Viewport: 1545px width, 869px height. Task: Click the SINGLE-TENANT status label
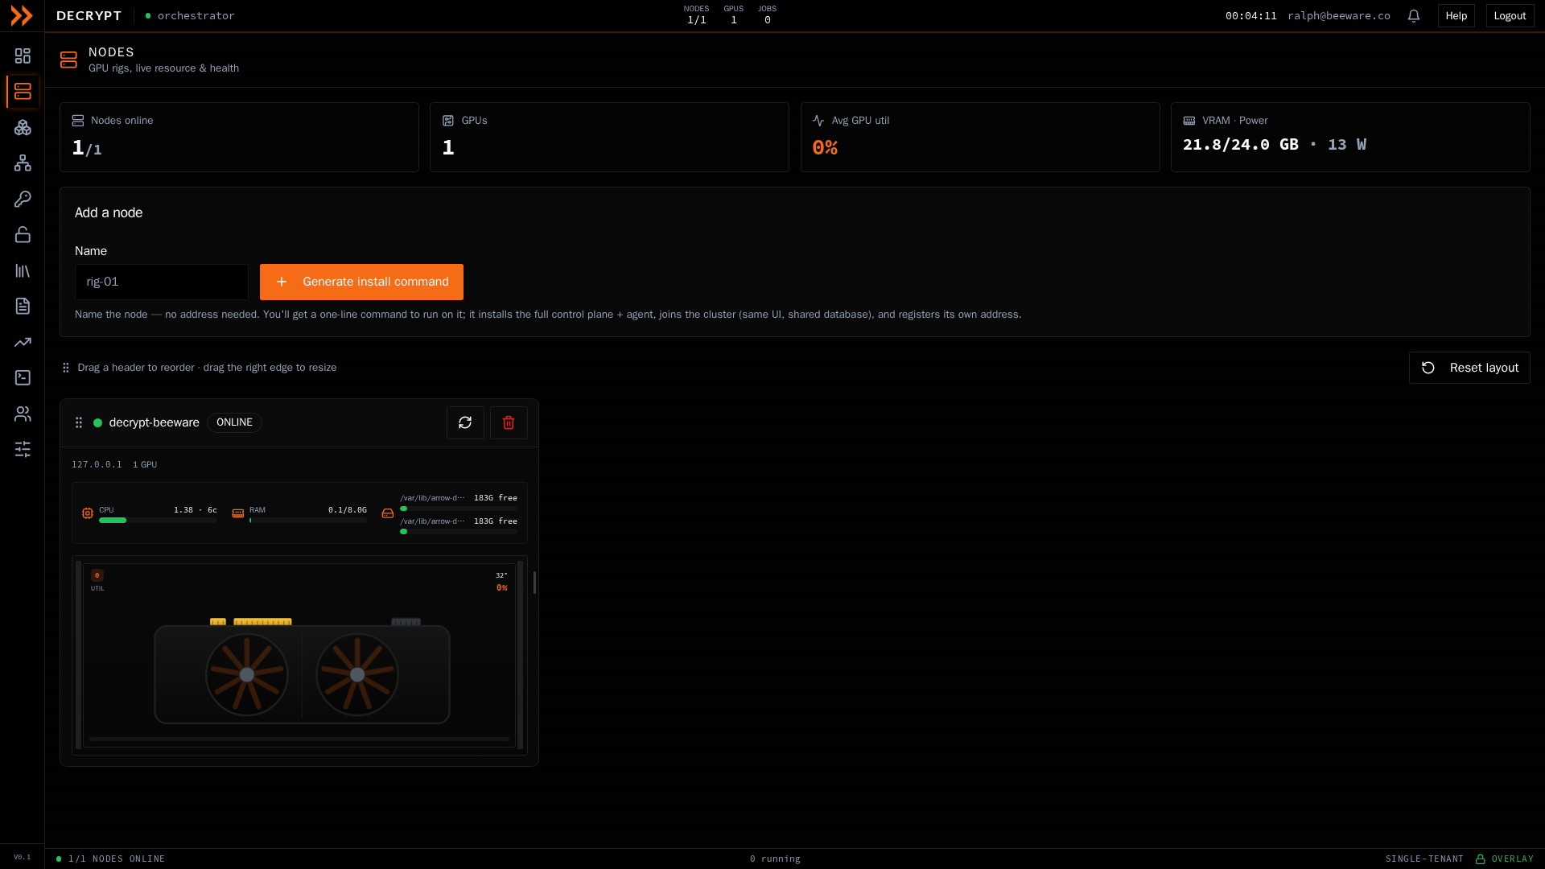point(1424,859)
